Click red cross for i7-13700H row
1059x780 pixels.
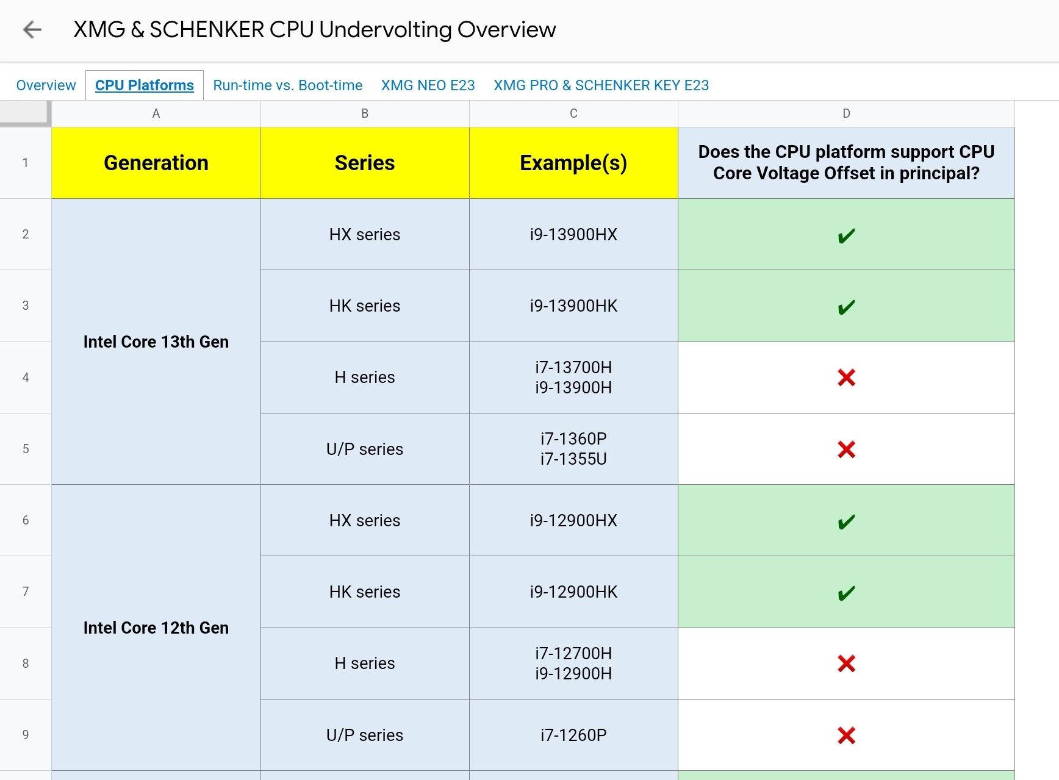[846, 377]
